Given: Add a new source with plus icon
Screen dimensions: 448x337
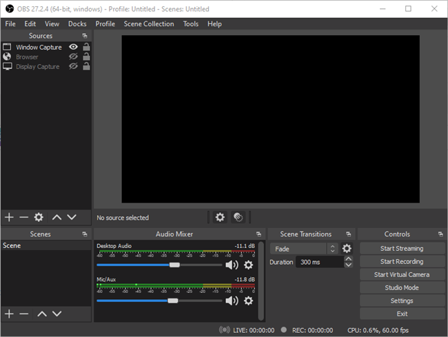Looking at the screenshot, I should click(x=9, y=217).
